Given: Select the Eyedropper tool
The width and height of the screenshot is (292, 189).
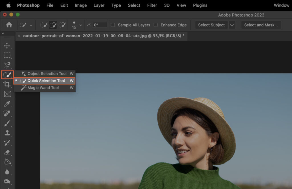Looking at the screenshot, I should click(8, 104).
